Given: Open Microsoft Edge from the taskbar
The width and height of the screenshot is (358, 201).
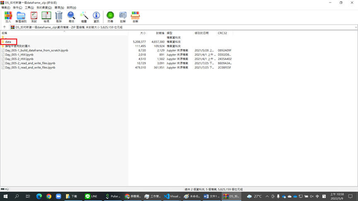Looking at the screenshot, I should tap(39, 196).
